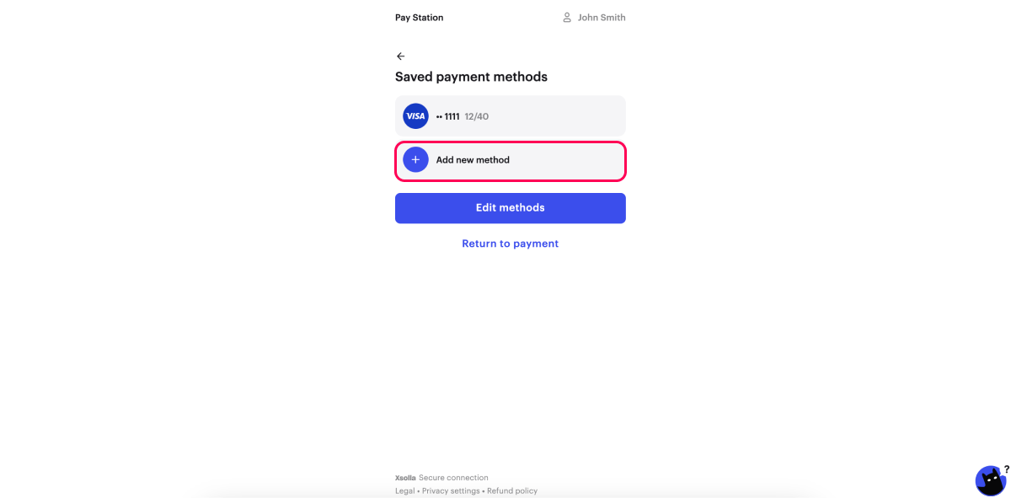Click the 12/40 expiry date text
Image resolution: width=1011 pixels, height=498 pixels.
(476, 116)
